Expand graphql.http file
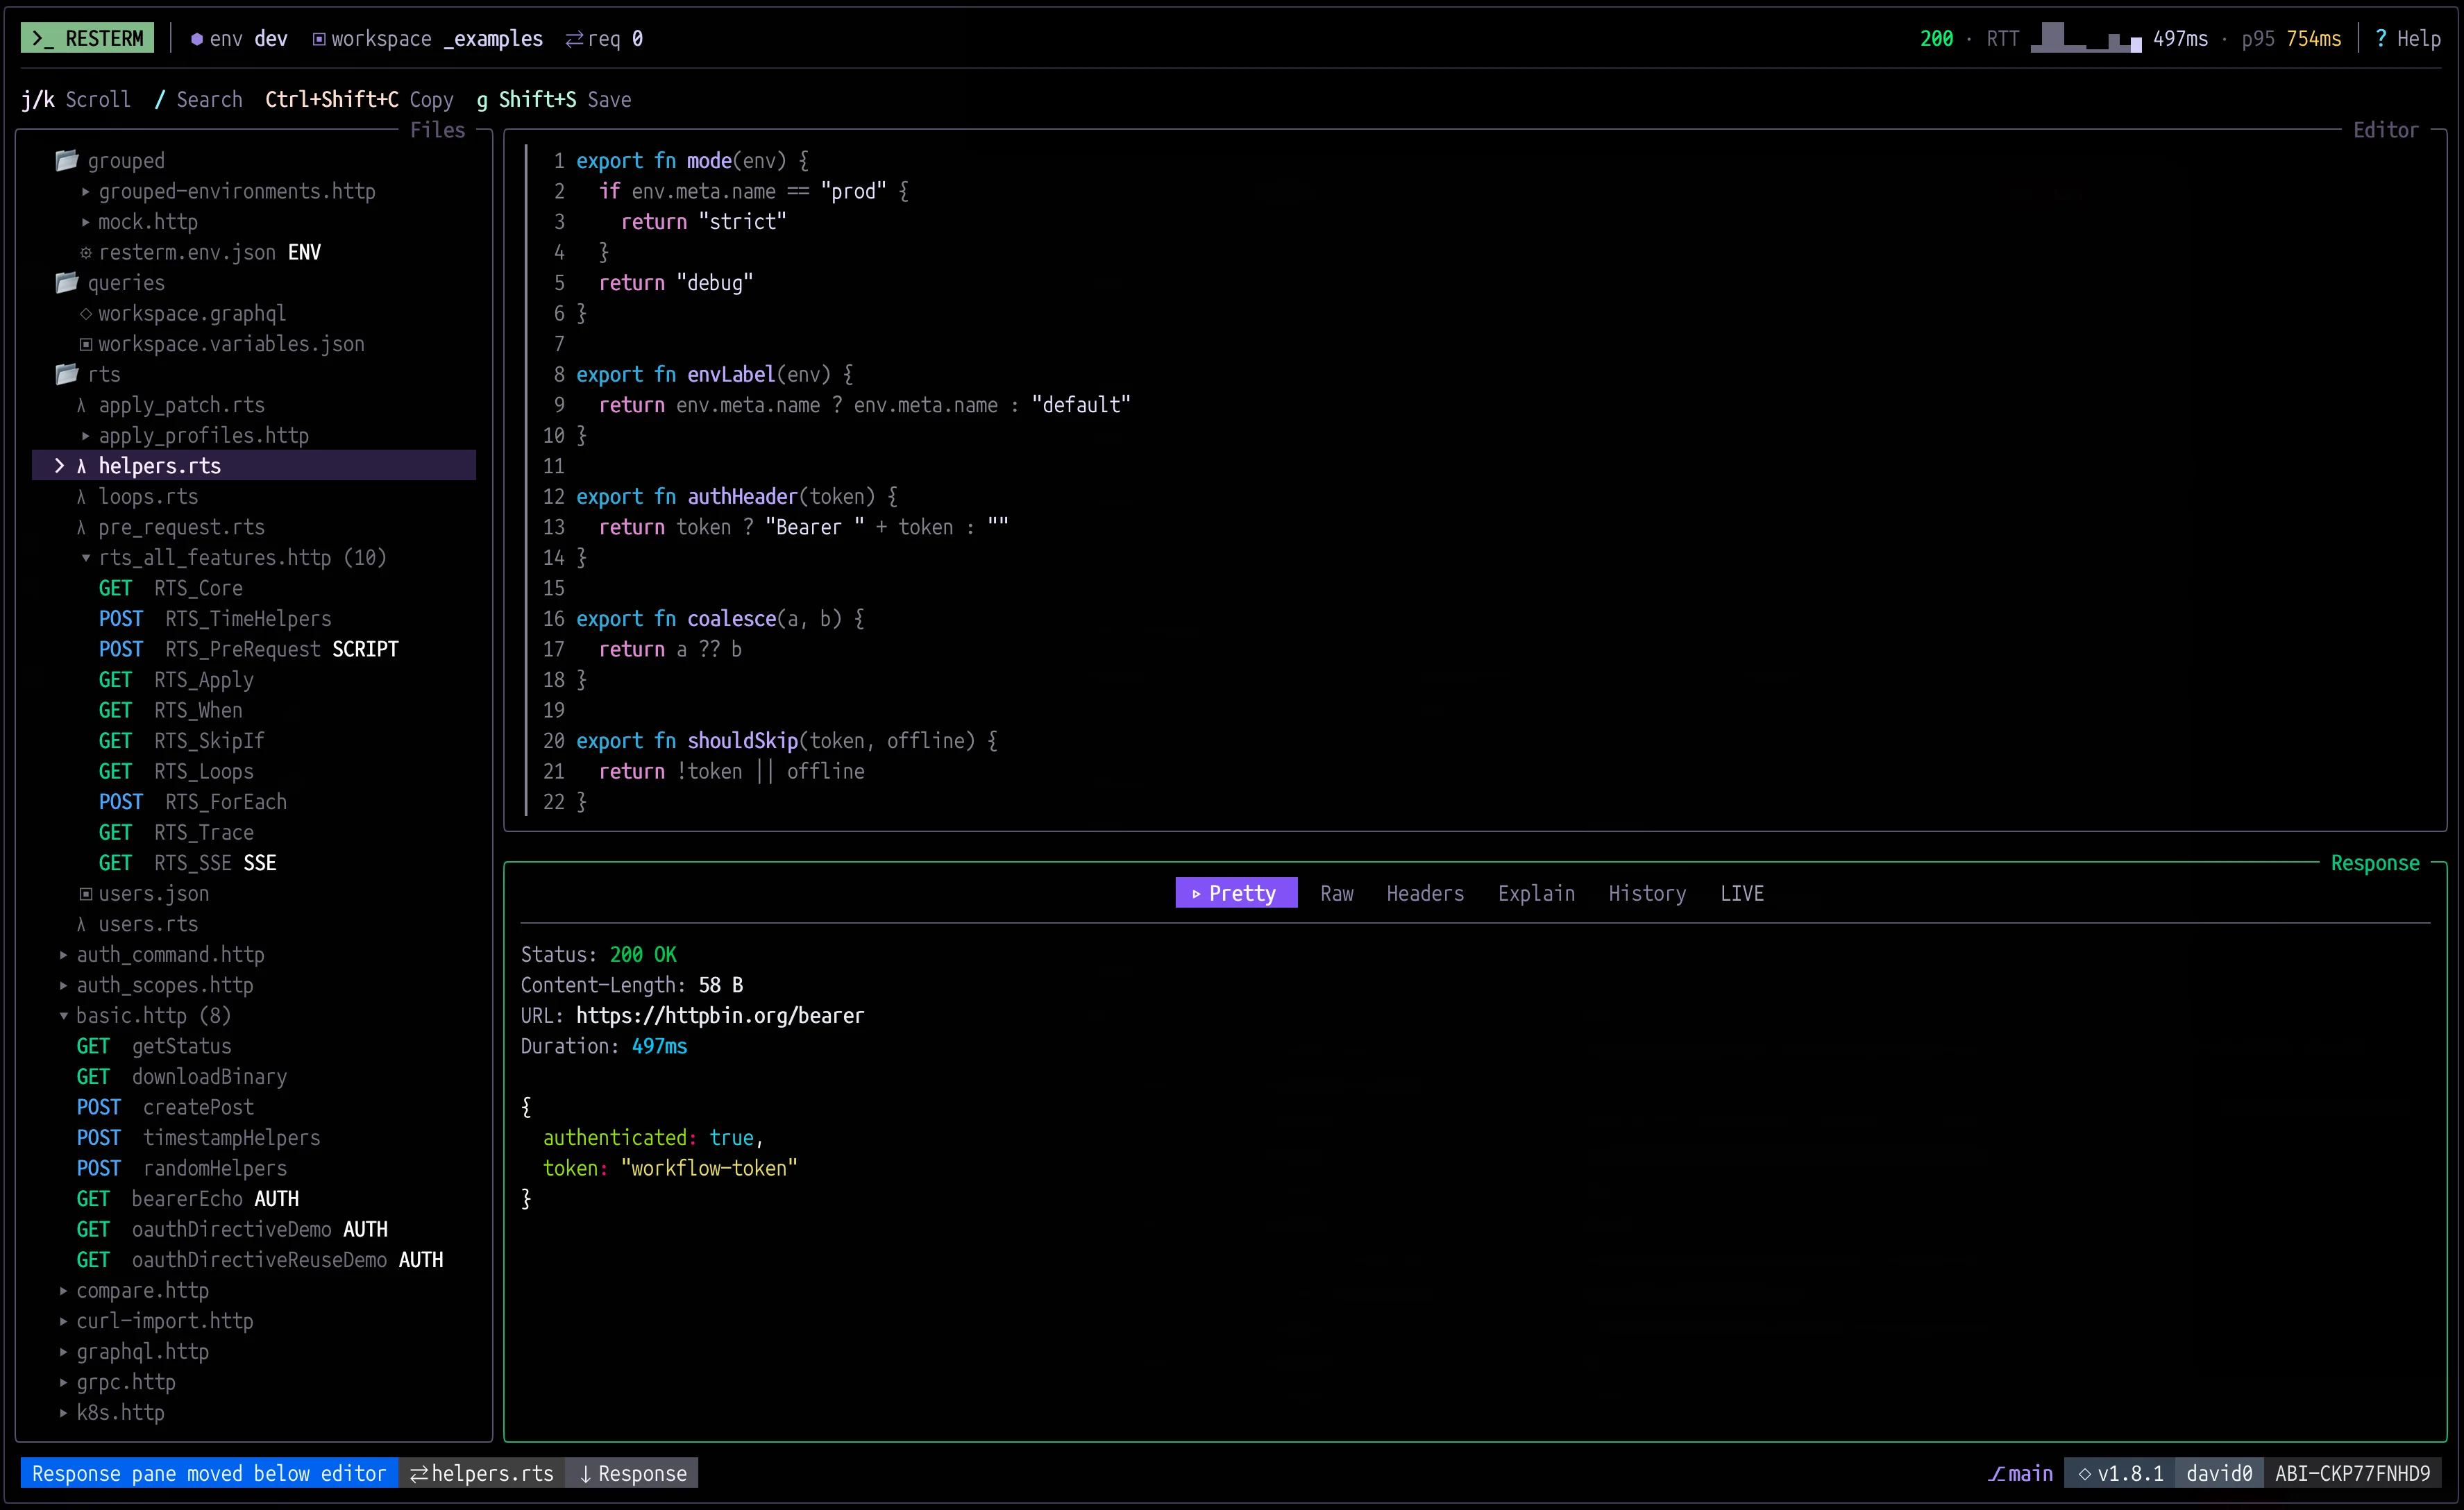The image size is (2464, 1510). [x=64, y=1352]
